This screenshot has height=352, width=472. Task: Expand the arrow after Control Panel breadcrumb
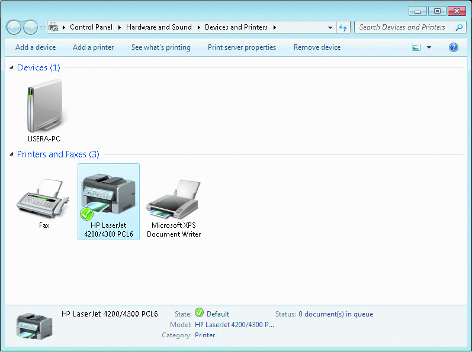point(120,28)
